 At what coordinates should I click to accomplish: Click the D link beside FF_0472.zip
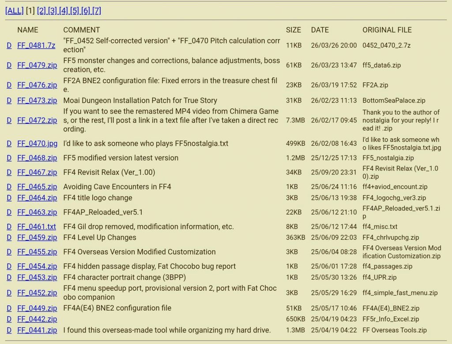(9, 120)
